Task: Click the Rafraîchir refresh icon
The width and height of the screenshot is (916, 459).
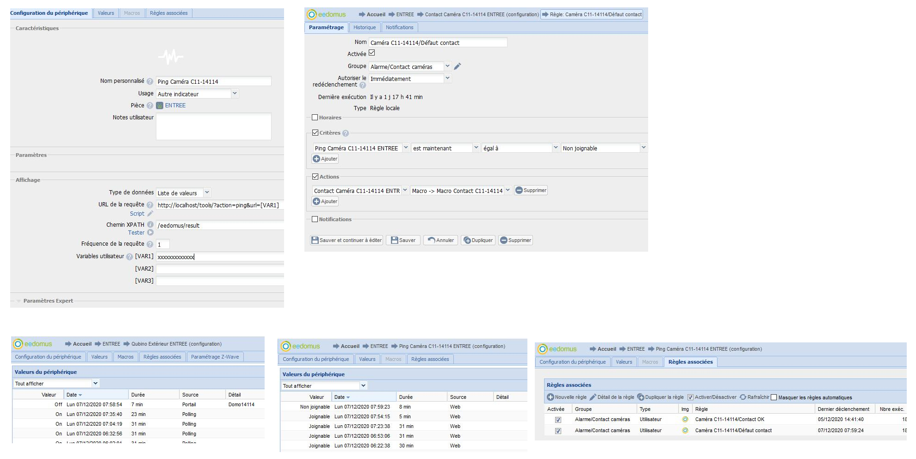Action: (743, 397)
